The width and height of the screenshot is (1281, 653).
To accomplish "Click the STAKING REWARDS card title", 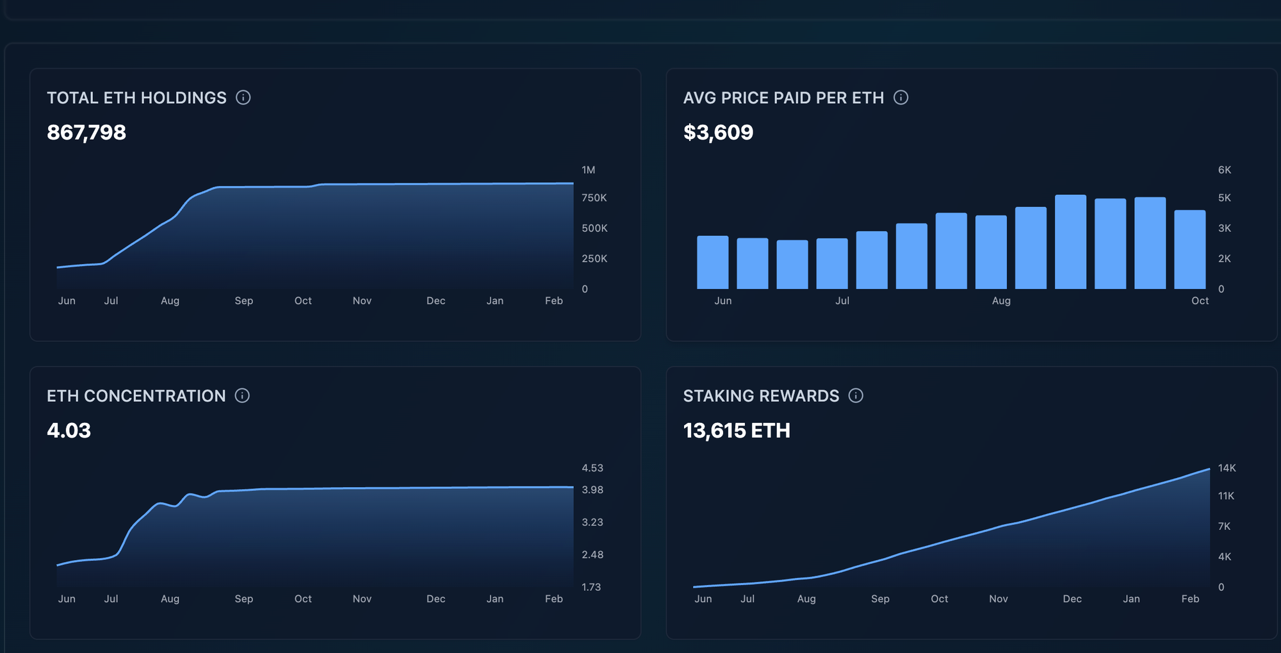I will [x=762, y=395].
